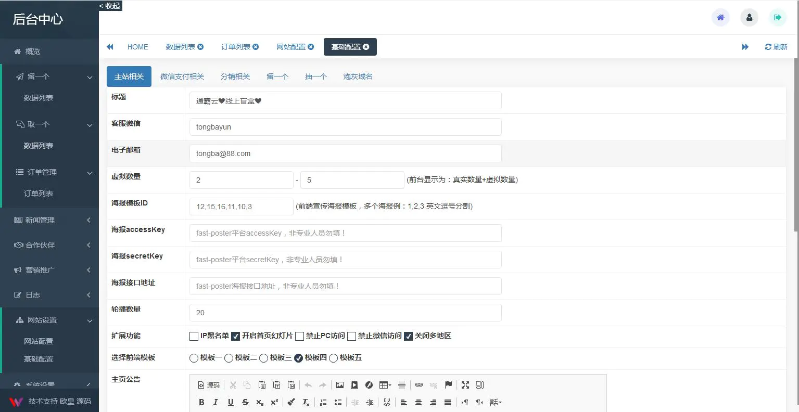
Task: Apply strikethrough formatting in editor
Action: pos(245,402)
